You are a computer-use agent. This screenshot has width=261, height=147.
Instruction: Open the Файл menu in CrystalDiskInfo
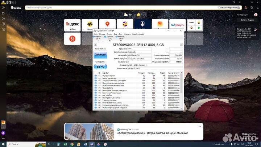pyautogui.click(x=95, y=34)
